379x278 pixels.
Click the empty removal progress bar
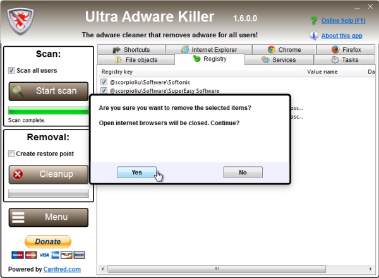point(49,193)
